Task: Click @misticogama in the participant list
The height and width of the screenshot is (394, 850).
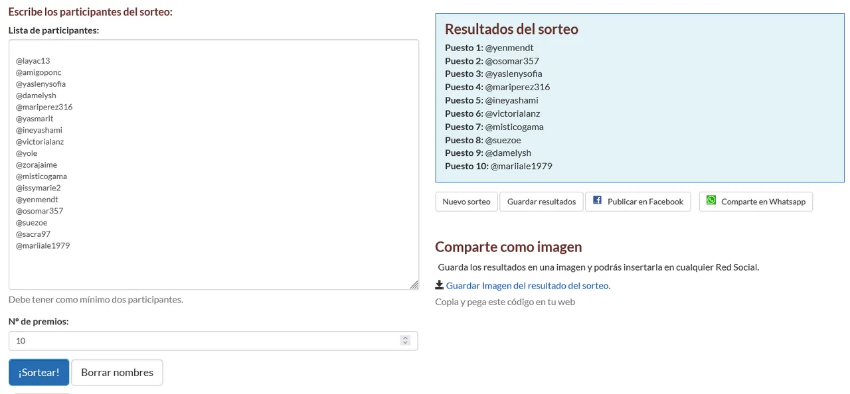Action: [x=41, y=176]
